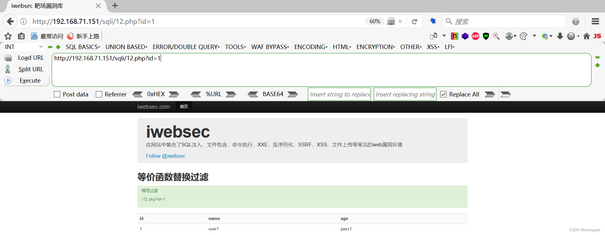This screenshot has height=235, width=605.
Task: Open the OTHER menu
Action: click(411, 47)
